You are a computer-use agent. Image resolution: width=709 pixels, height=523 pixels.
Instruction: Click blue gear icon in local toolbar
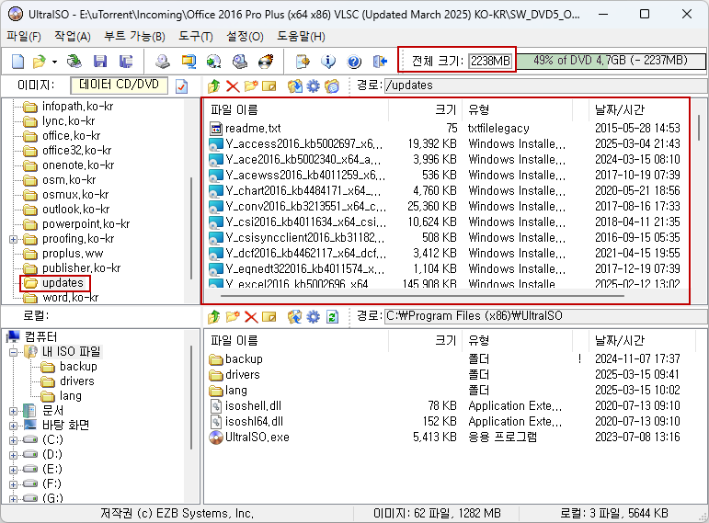click(x=313, y=316)
